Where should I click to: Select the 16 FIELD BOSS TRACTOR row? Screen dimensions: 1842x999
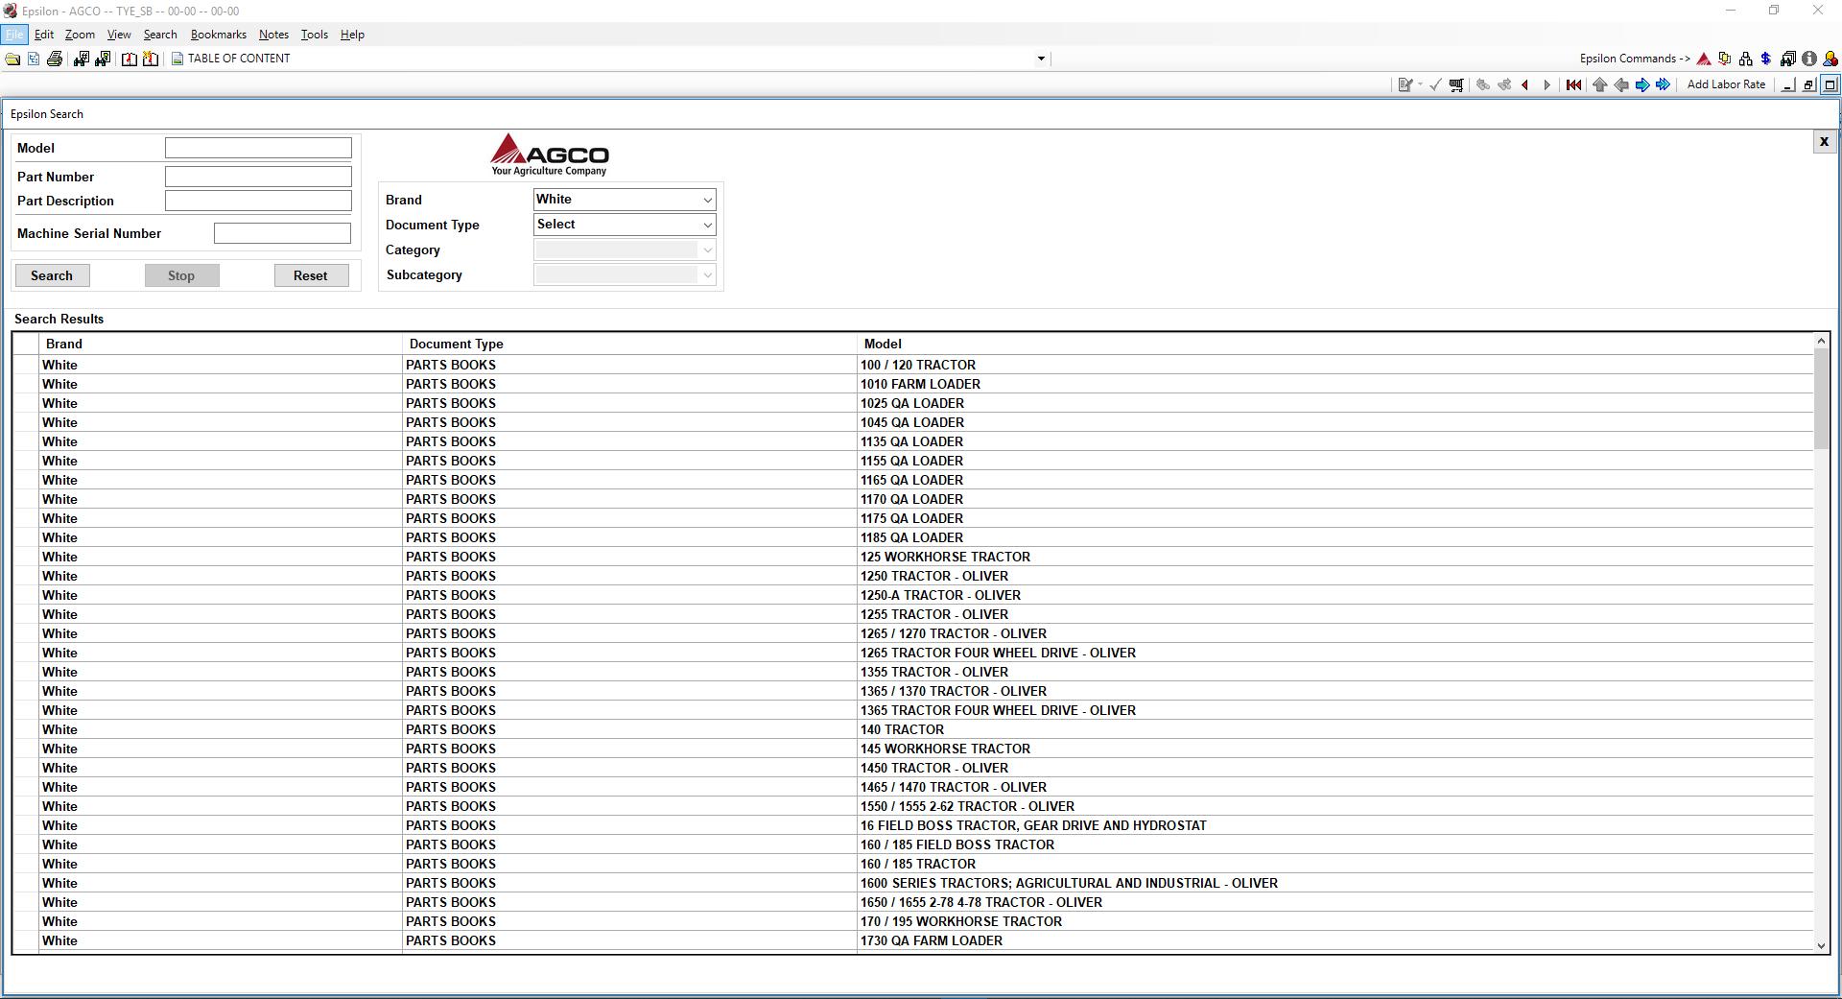tap(912, 825)
